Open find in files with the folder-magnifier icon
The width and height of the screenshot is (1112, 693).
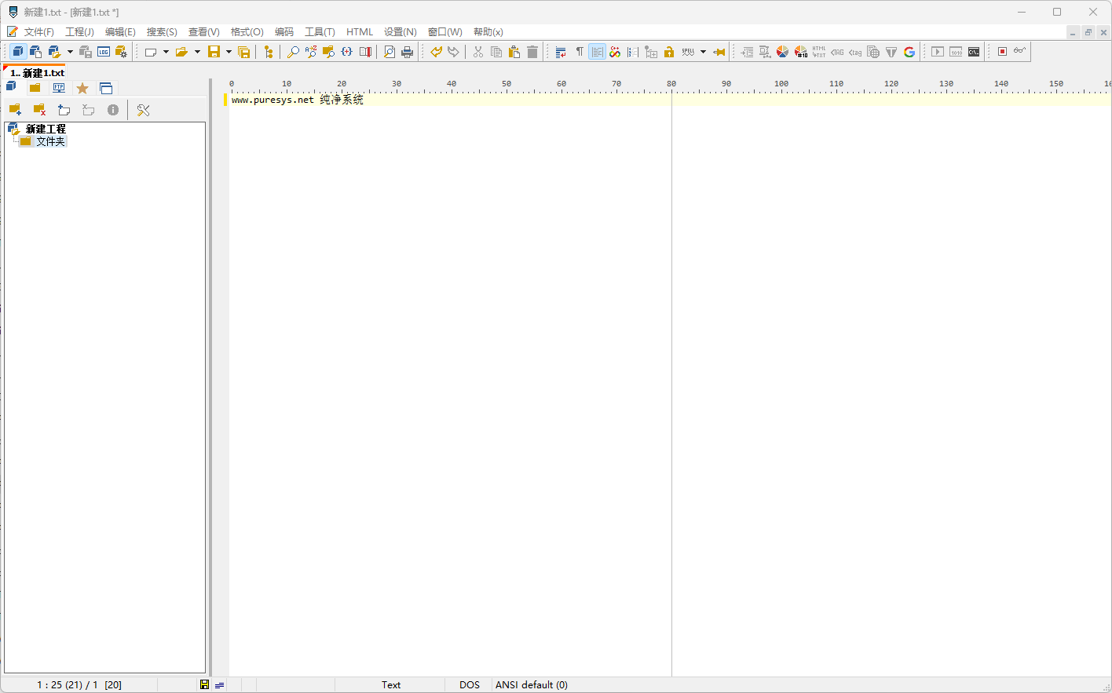(x=328, y=51)
